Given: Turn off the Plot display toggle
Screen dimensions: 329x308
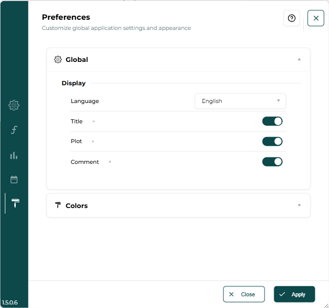Looking at the screenshot, I should coord(272,142).
